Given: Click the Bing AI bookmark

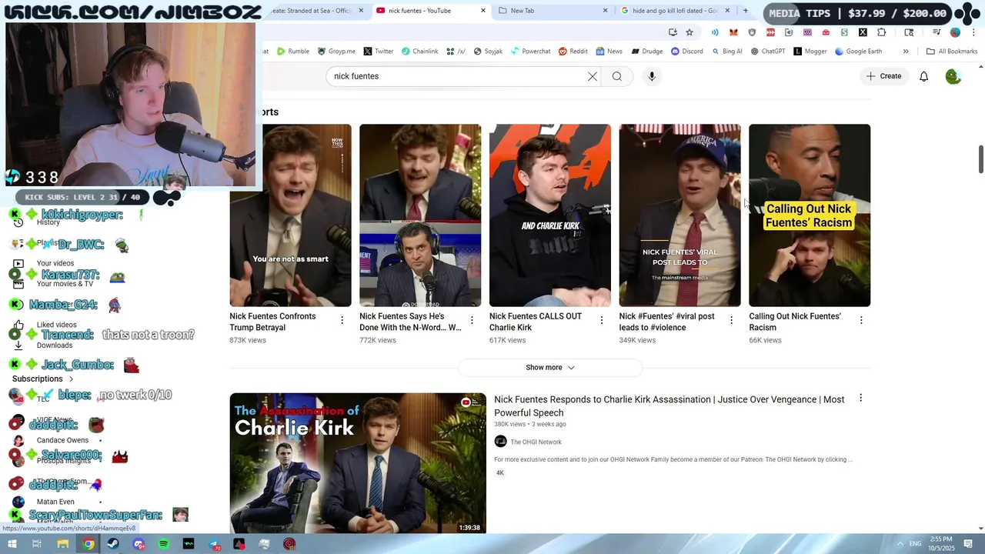Looking at the screenshot, I should tap(727, 52).
